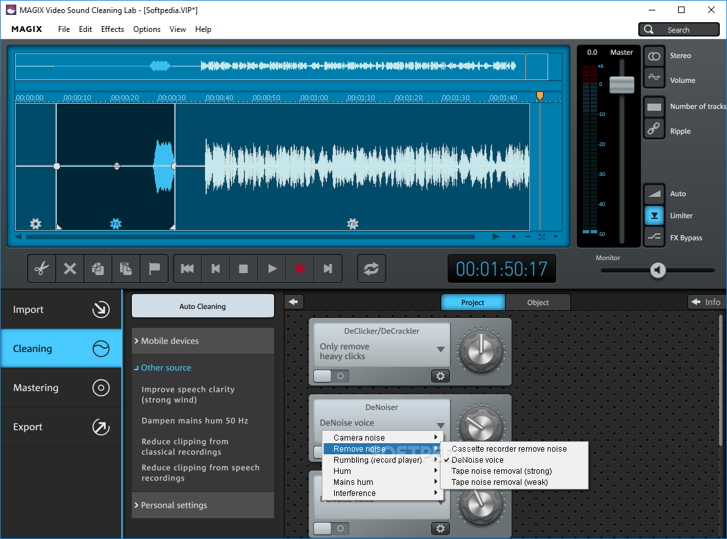Open the Mastering section
This screenshot has height=539, width=727.
click(x=61, y=388)
